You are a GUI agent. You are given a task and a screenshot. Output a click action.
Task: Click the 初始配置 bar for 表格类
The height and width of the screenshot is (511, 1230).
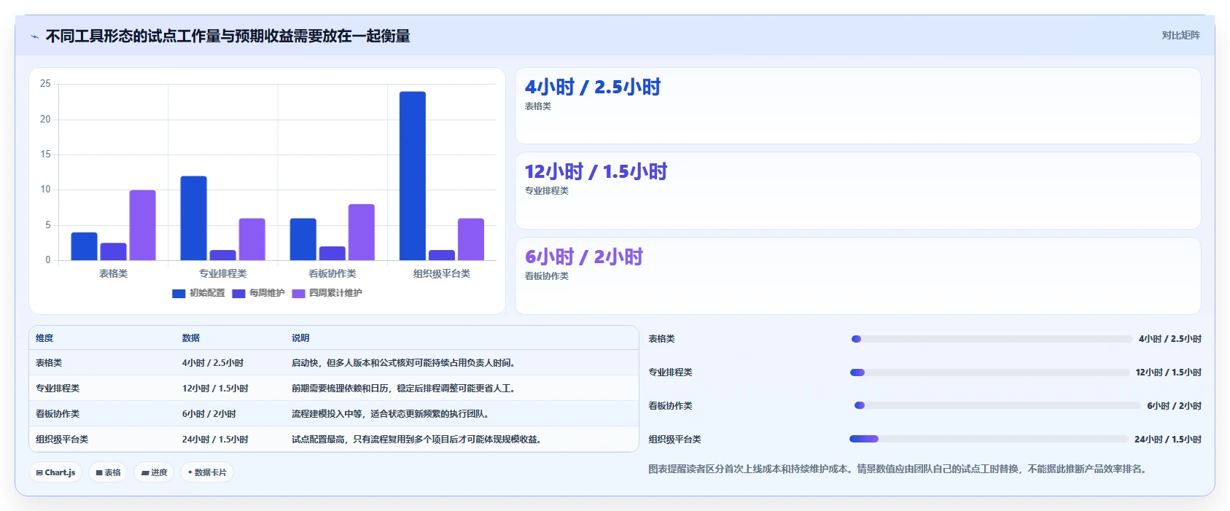tap(84, 246)
